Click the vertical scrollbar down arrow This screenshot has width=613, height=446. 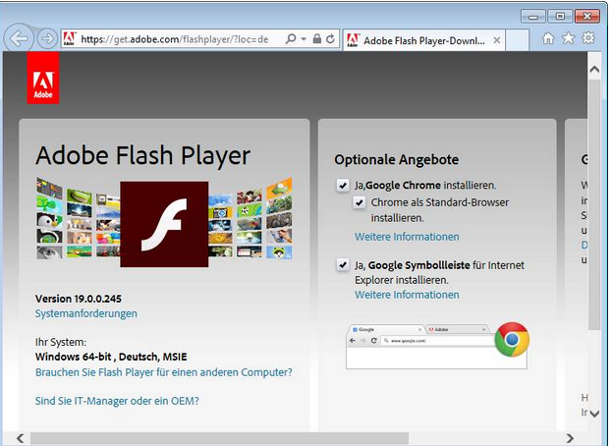[x=594, y=414]
